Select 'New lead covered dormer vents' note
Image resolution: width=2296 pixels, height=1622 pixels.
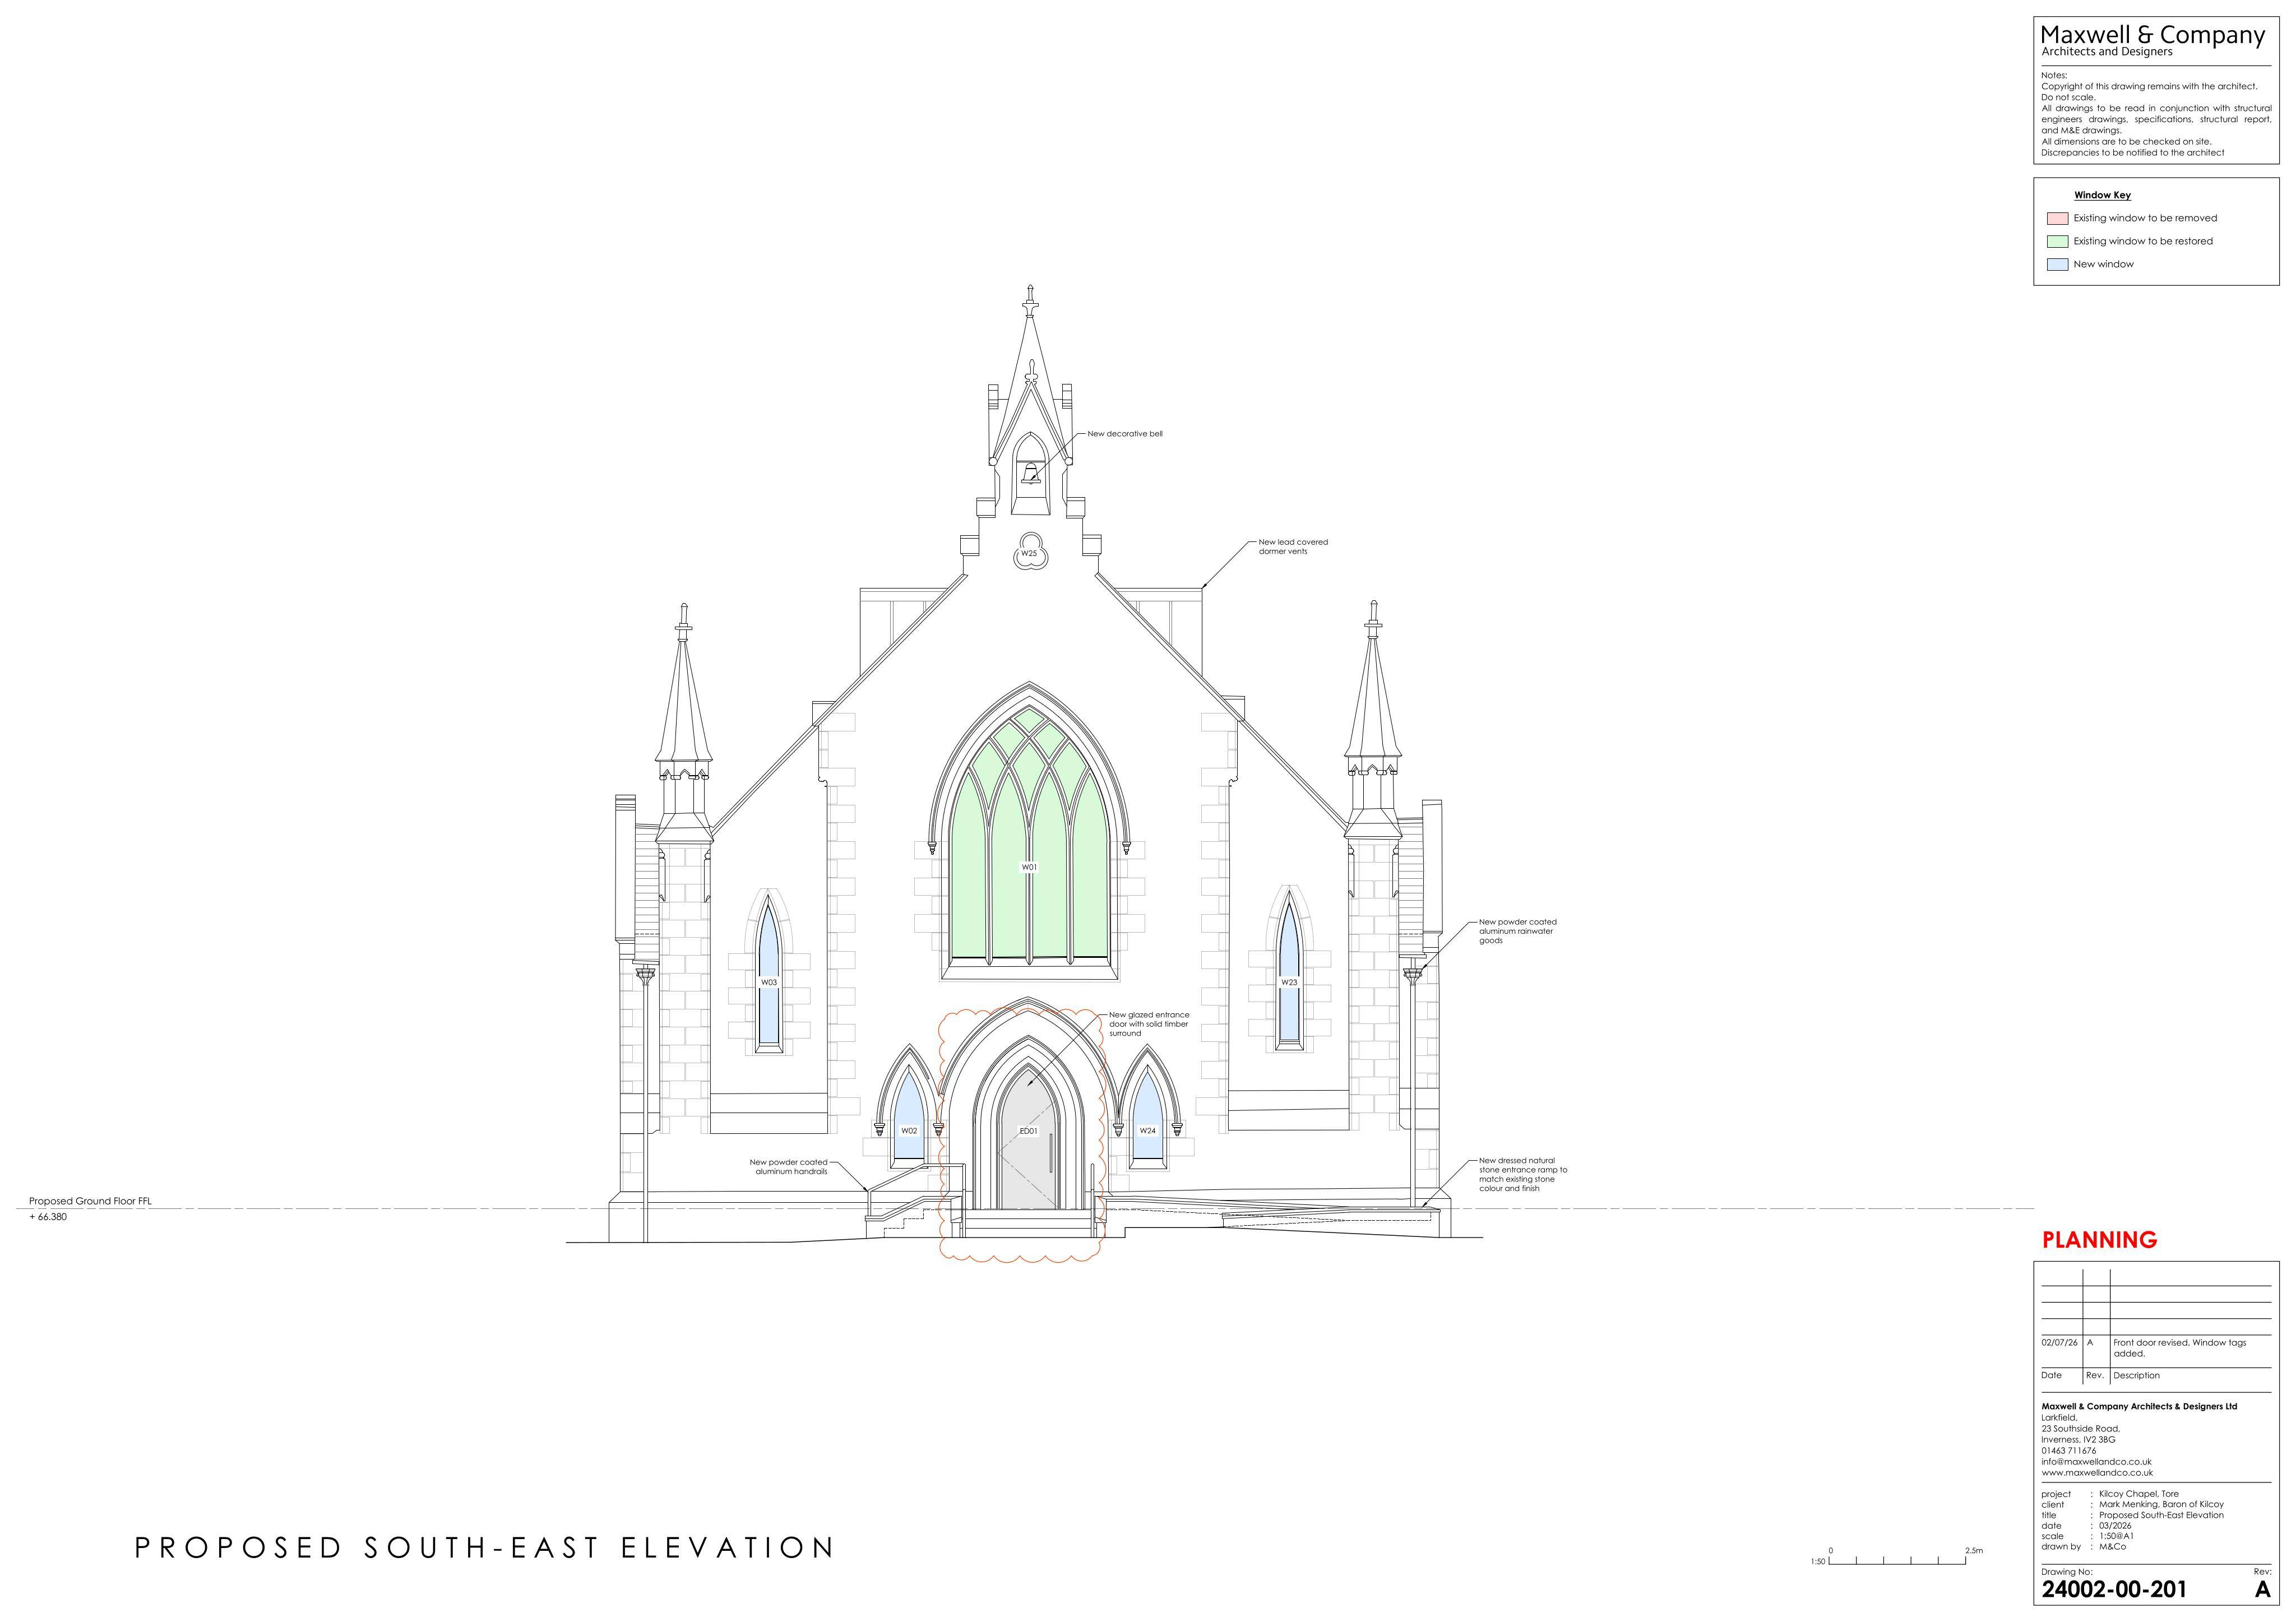(1293, 546)
